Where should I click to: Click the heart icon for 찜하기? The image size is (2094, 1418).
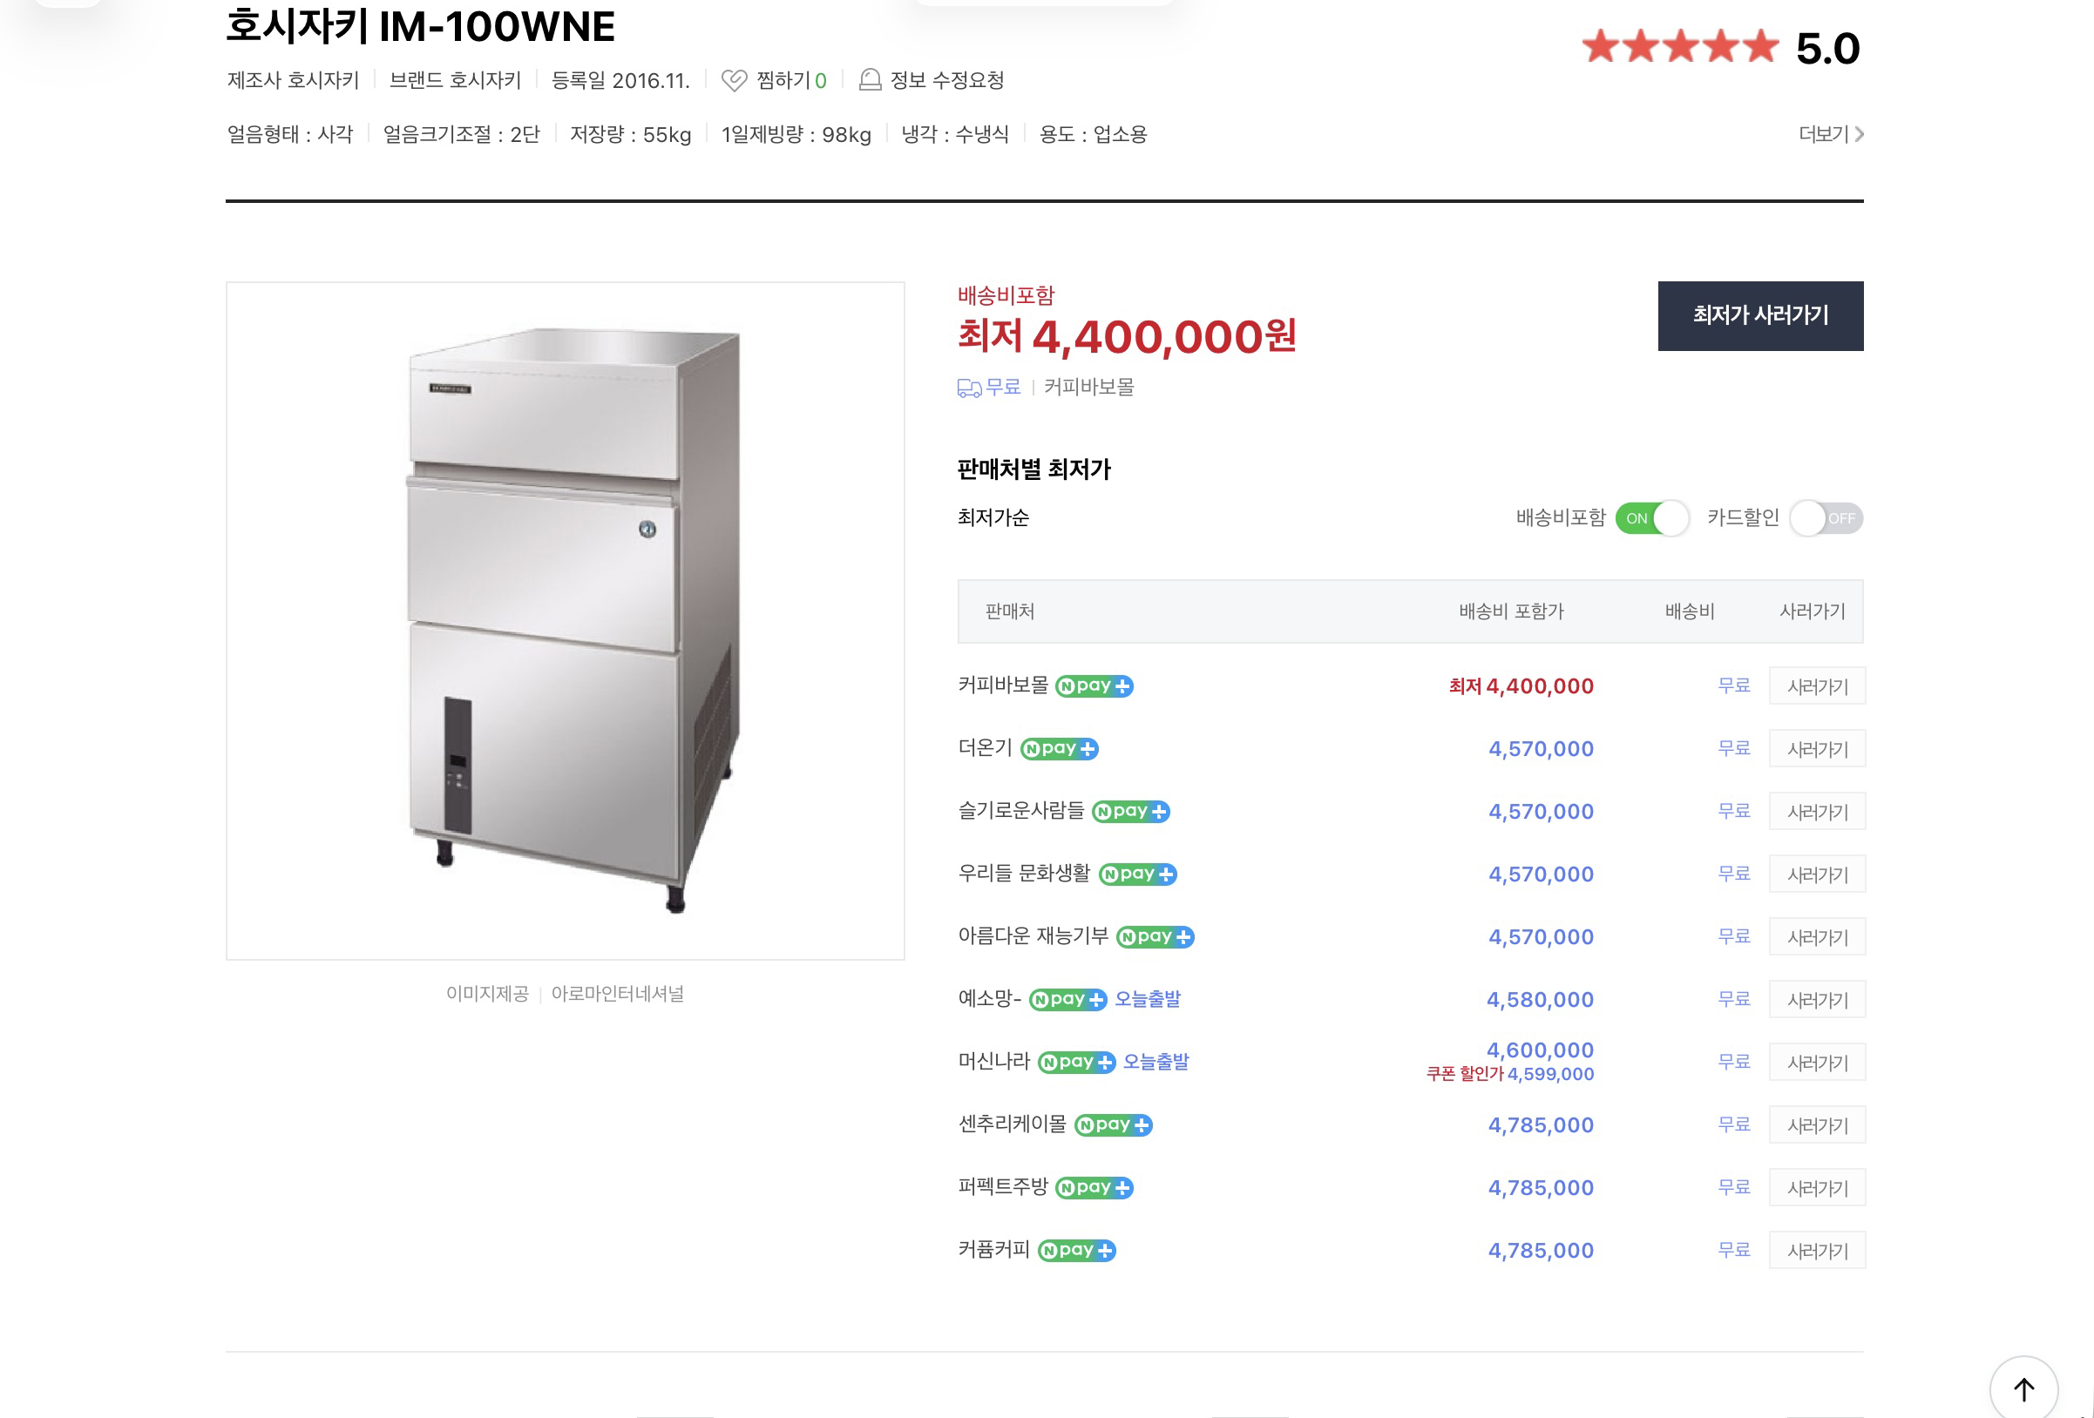coord(734,81)
